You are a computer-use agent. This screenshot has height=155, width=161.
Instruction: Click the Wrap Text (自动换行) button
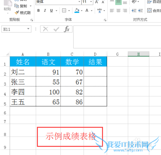tap(154, 2)
